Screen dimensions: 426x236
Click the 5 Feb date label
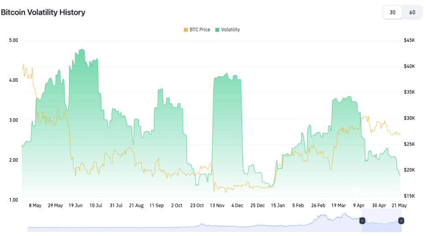click(298, 205)
